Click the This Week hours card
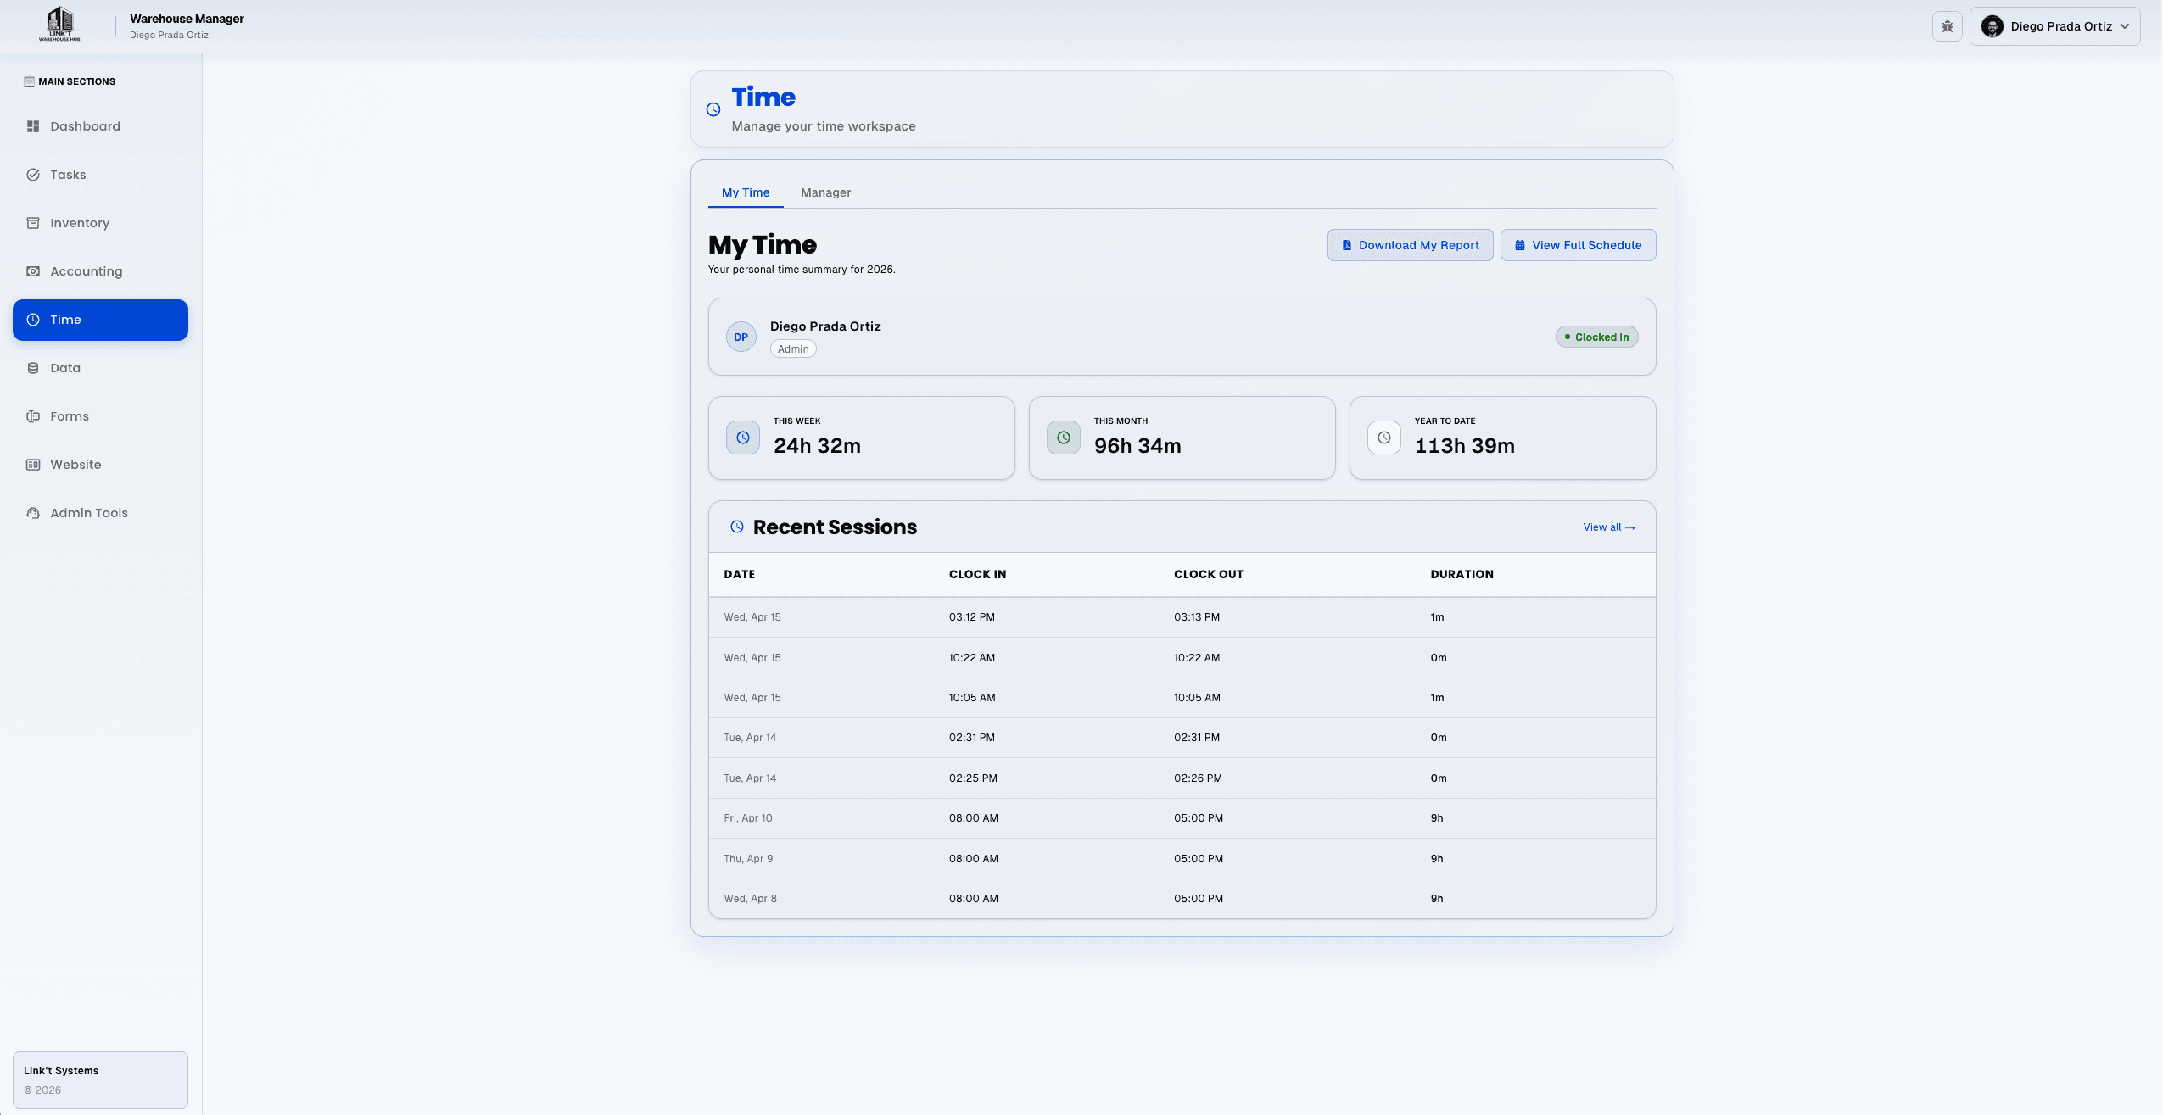Screen dimensions: 2163x1115 (x=861, y=438)
